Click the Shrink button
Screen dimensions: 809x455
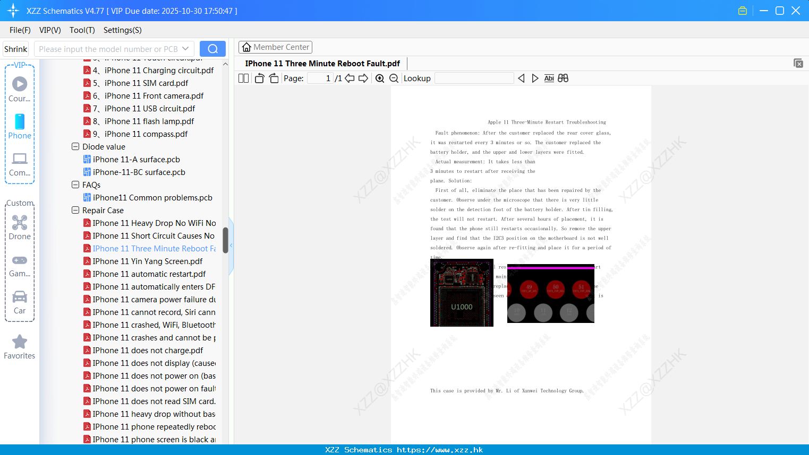[16, 49]
